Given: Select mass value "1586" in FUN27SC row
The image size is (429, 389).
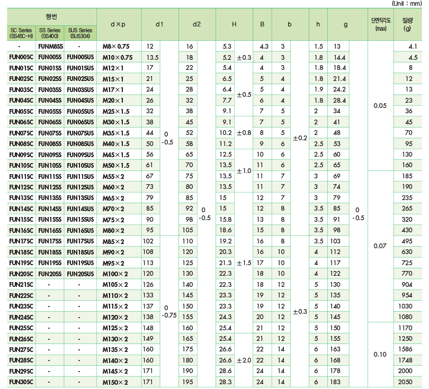Looking at the screenshot, I should click(405, 350).
